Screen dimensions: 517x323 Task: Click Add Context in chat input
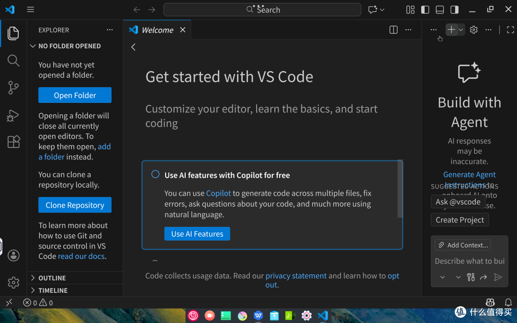point(463,245)
